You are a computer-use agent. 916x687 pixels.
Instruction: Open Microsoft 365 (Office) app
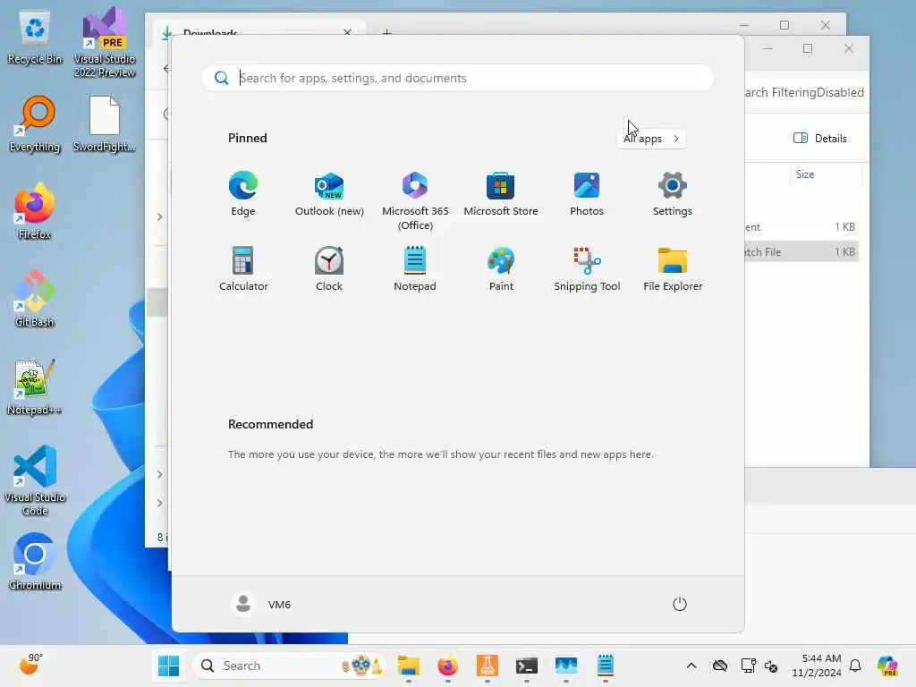tap(415, 201)
